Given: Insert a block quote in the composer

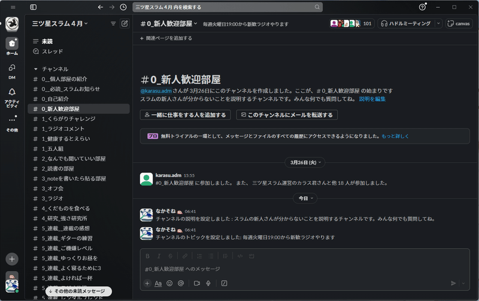Looking at the screenshot, I should tap(225, 256).
